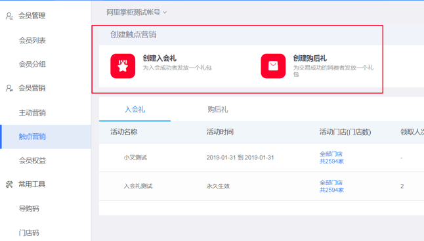Viewport: 424px width, 241px height.
Task: Open 门店码 in the sidebar
Action: coord(29,233)
